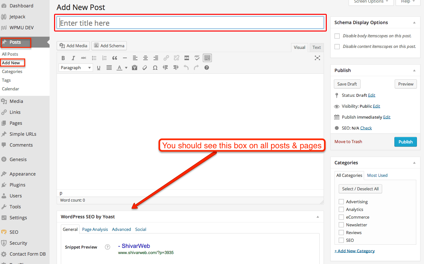Decrease the indent

click(x=165, y=68)
